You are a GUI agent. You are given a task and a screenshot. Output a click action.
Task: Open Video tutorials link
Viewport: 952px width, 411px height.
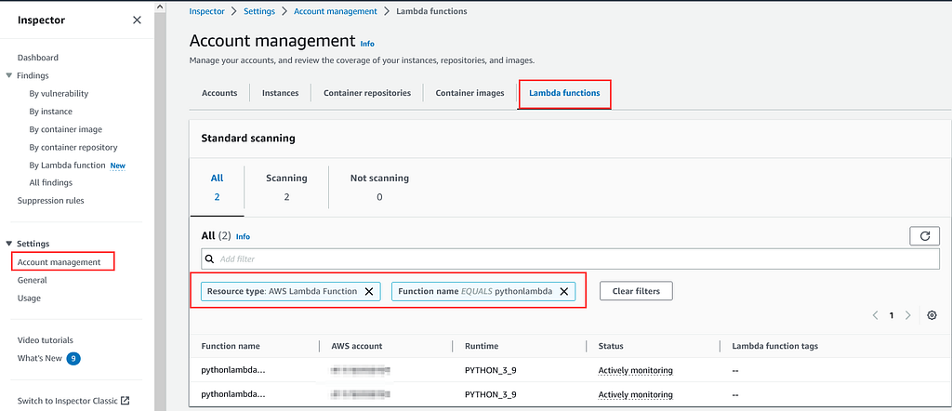coord(46,340)
